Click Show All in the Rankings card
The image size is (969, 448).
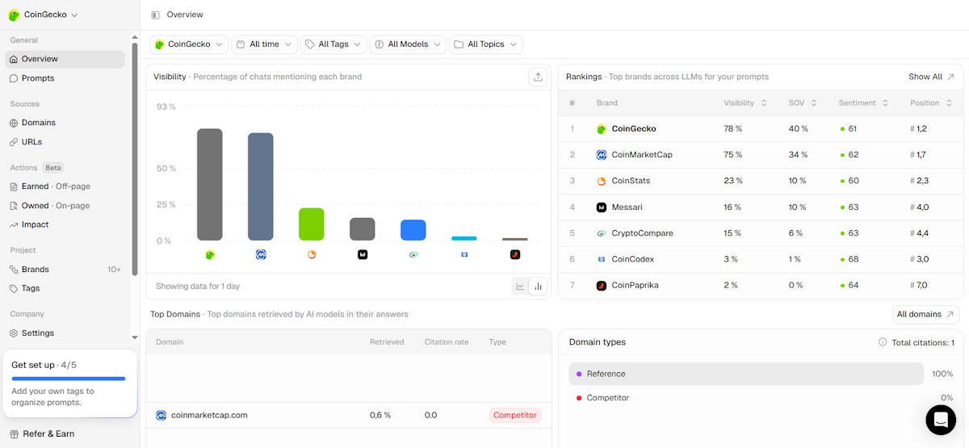(931, 77)
